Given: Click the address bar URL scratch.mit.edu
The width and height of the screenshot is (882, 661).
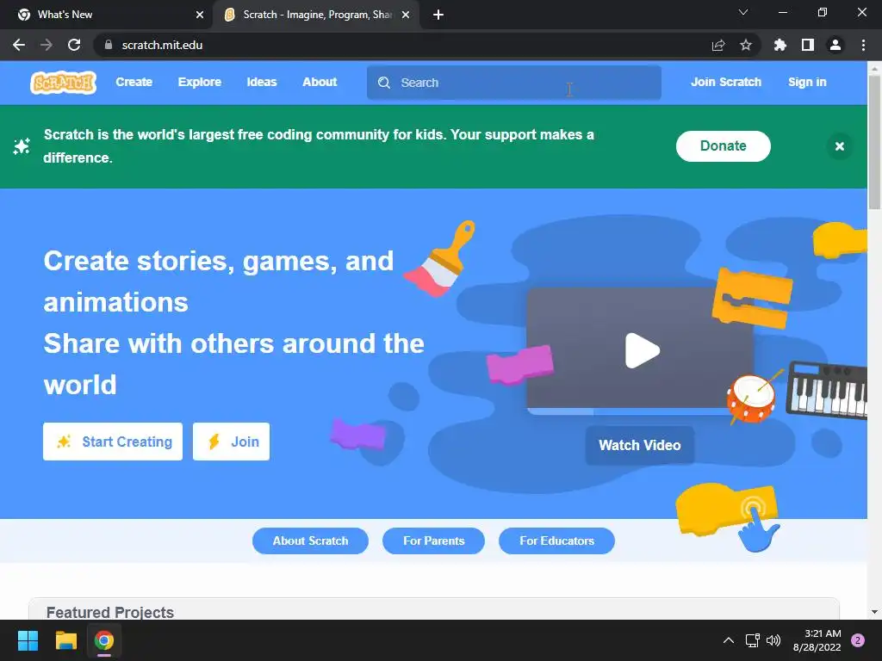Looking at the screenshot, I should pyautogui.click(x=162, y=45).
